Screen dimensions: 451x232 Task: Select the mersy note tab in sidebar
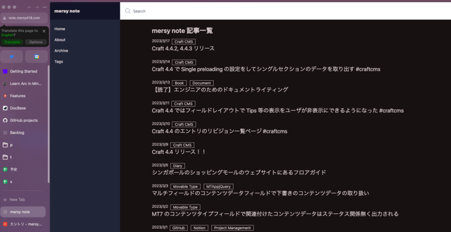click(23, 212)
